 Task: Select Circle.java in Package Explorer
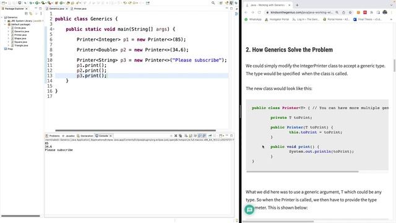(20, 28)
